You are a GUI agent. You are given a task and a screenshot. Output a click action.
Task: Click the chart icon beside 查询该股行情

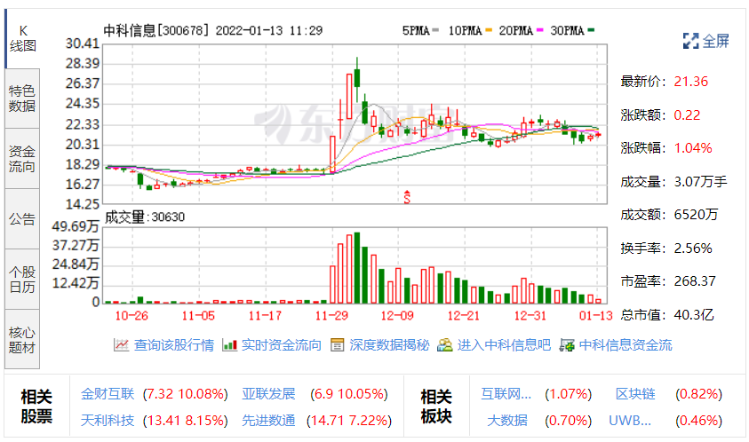121,345
